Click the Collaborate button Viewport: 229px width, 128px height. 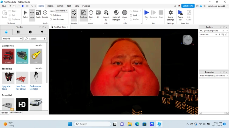point(188,6)
